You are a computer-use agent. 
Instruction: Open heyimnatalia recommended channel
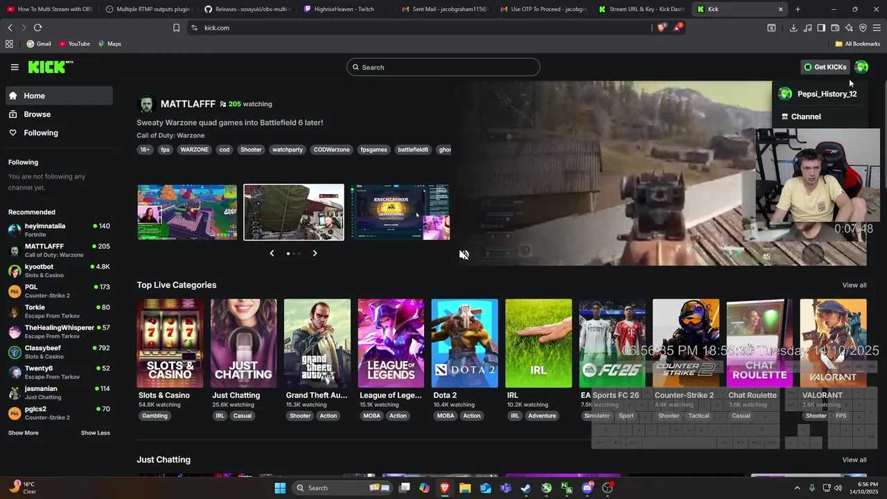(x=59, y=230)
